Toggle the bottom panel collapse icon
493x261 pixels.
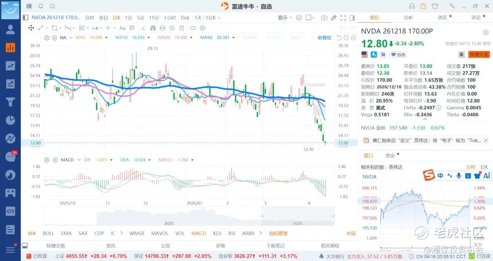(25, 246)
